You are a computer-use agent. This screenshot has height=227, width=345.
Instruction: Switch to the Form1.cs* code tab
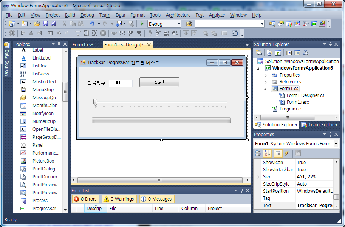point(83,45)
